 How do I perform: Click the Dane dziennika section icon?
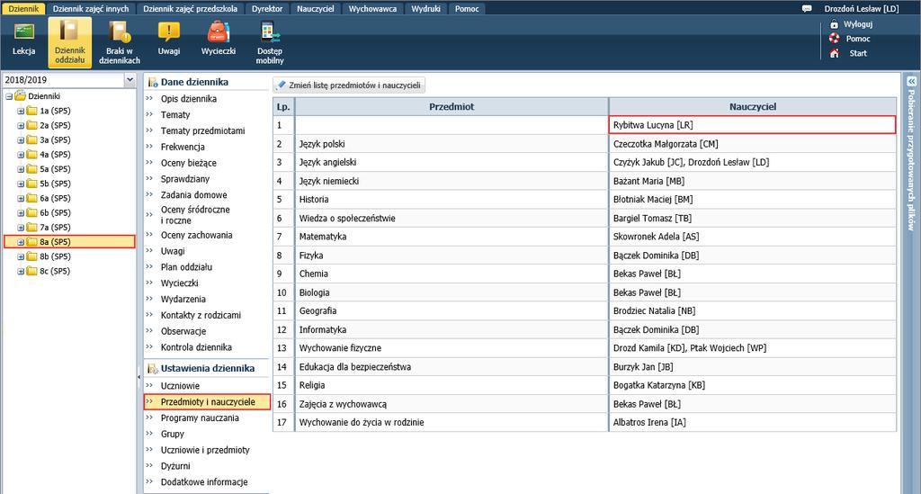pos(153,82)
